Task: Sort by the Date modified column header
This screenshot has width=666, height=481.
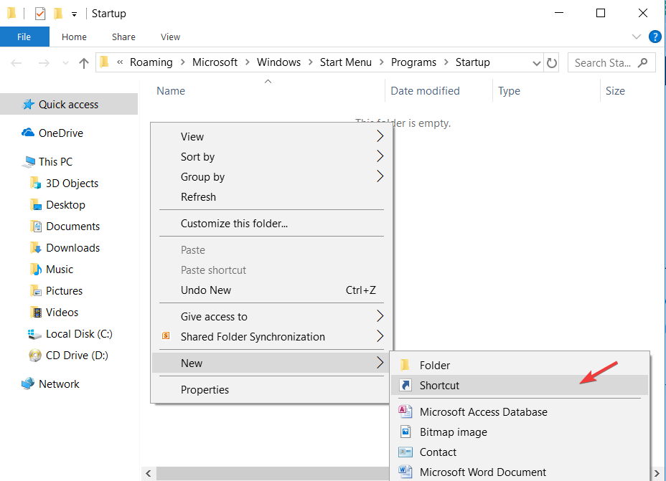Action: point(425,91)
